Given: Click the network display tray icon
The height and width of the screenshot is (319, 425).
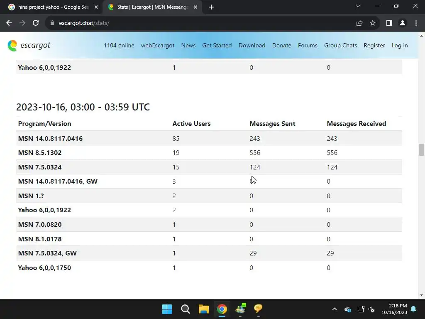Looking at the screenshot, I should pyautogui.click(x=361, y=309).
